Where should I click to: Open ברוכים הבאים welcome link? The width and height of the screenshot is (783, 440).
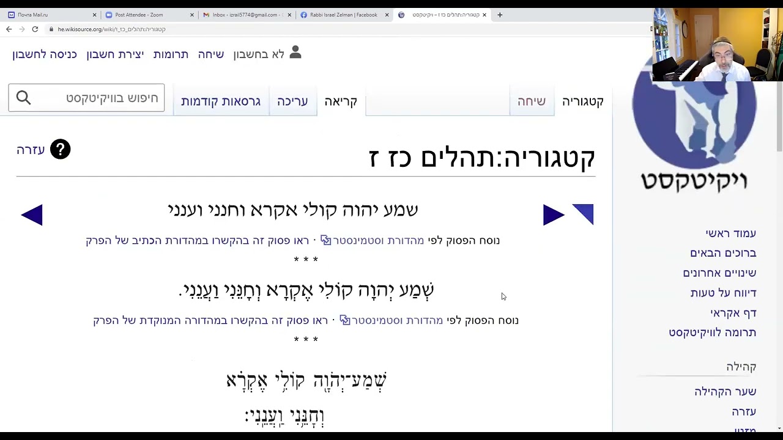(723, 253)
